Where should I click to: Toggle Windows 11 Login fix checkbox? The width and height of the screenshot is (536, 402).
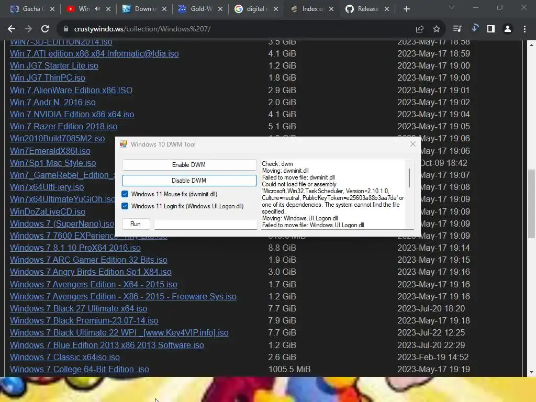(125, 206)
